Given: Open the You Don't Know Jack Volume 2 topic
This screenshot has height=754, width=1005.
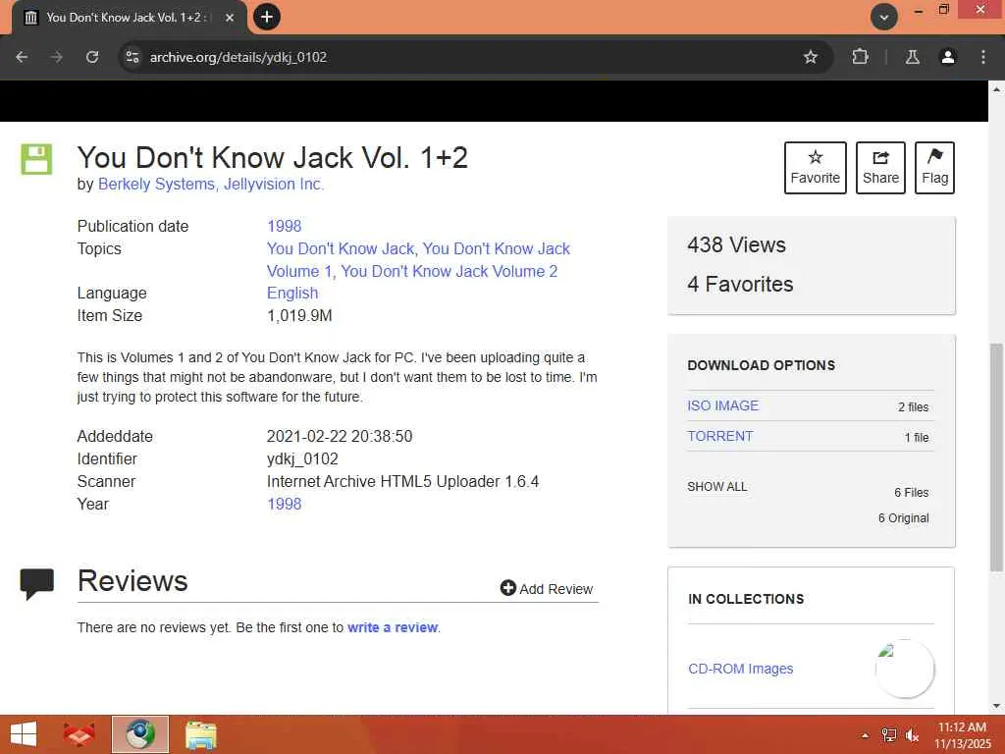Looking at the screenshot, I should 449,271.
